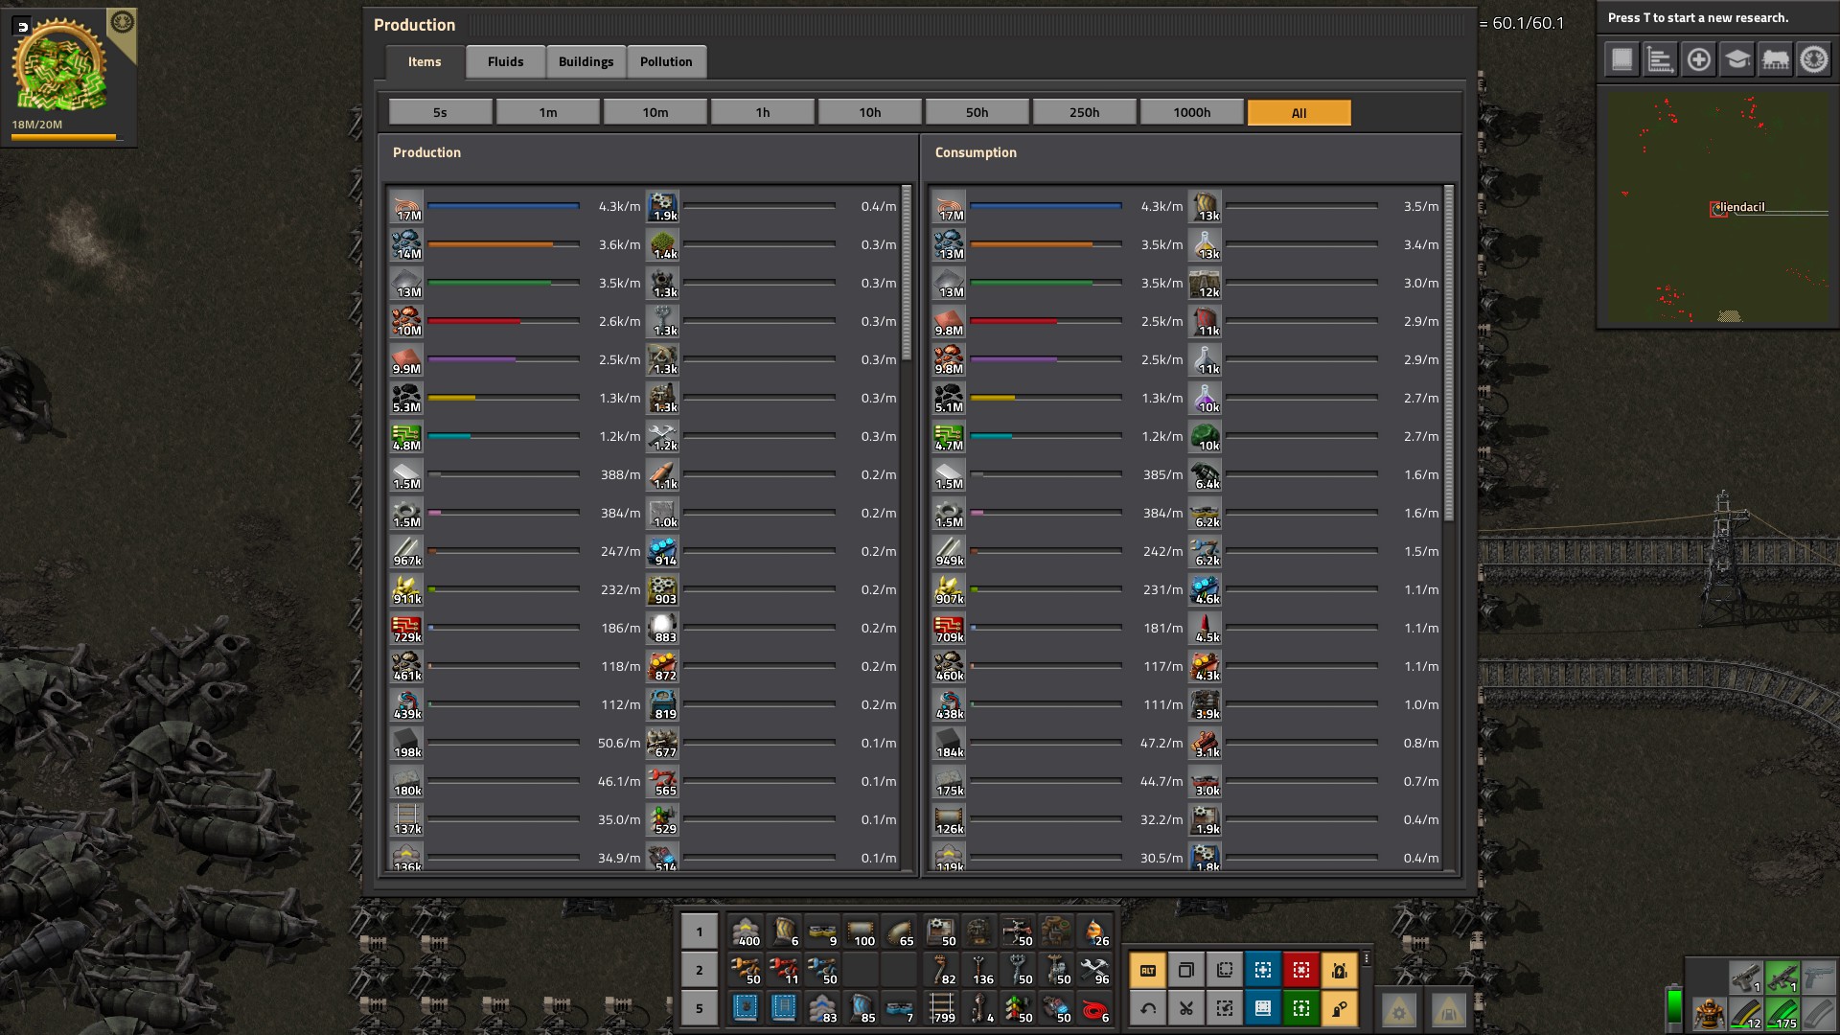Click the achievement thumbnail at top left
Screen dimensions: 1840x1035
[x=59, y=65]
